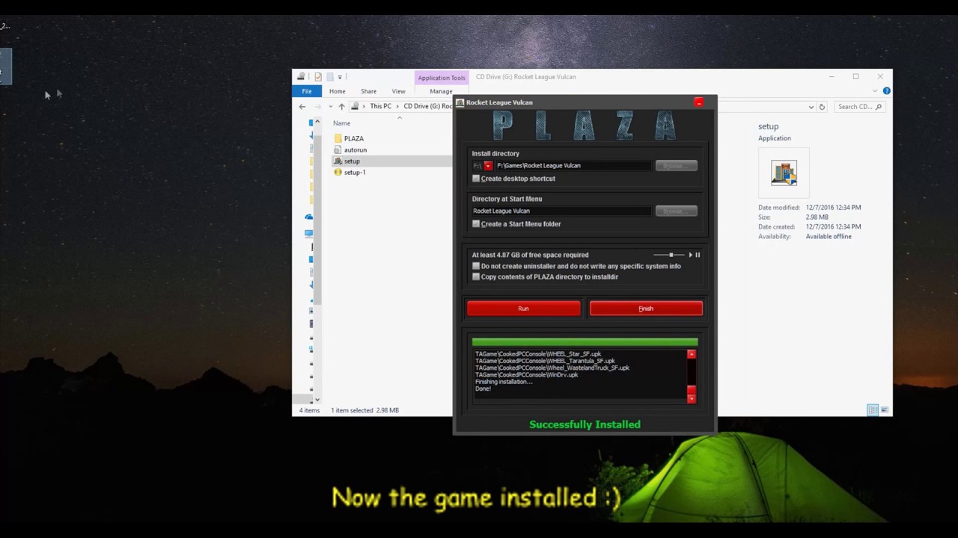Click the Refresh button in address bar

(822, 107)
